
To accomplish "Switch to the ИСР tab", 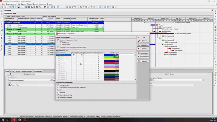I will (x=15, y=14).
